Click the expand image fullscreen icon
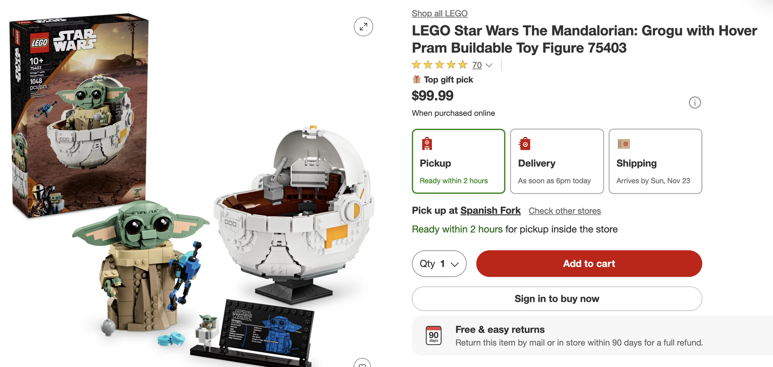The height and width of the screenshot is (367, 773). [363, 27]
